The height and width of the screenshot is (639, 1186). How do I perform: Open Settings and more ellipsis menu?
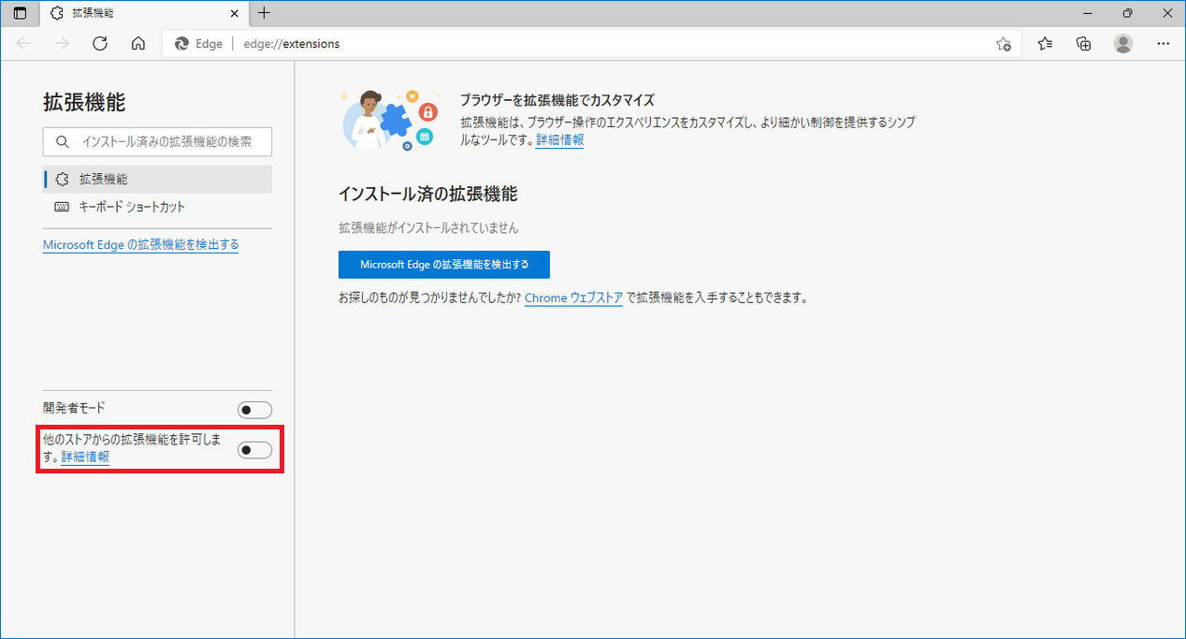pos(1163,43)
